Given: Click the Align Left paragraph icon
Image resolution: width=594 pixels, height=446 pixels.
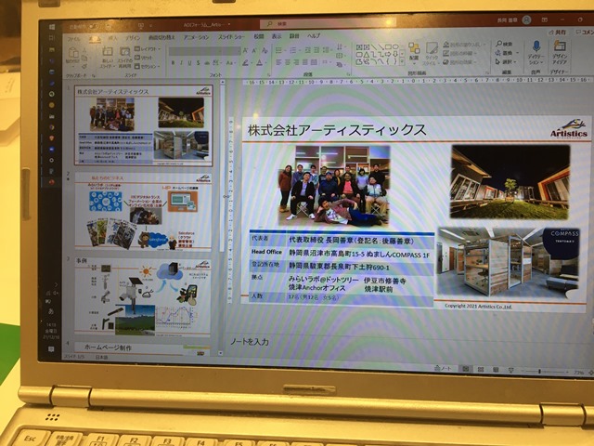Looking at the screenshot, I should point(278,62).
